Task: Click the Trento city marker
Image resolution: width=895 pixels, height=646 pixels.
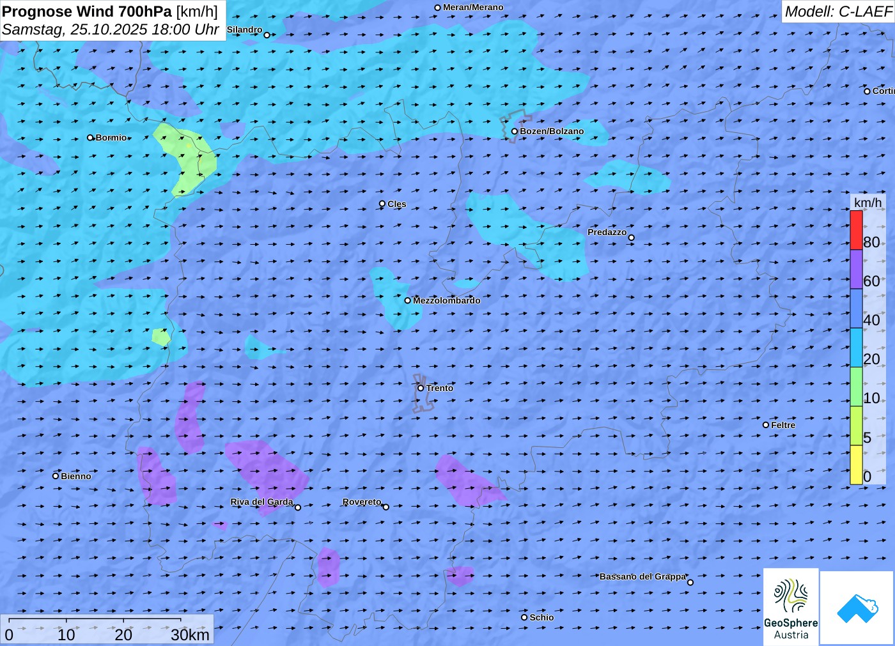Action: tap(421, 388)
